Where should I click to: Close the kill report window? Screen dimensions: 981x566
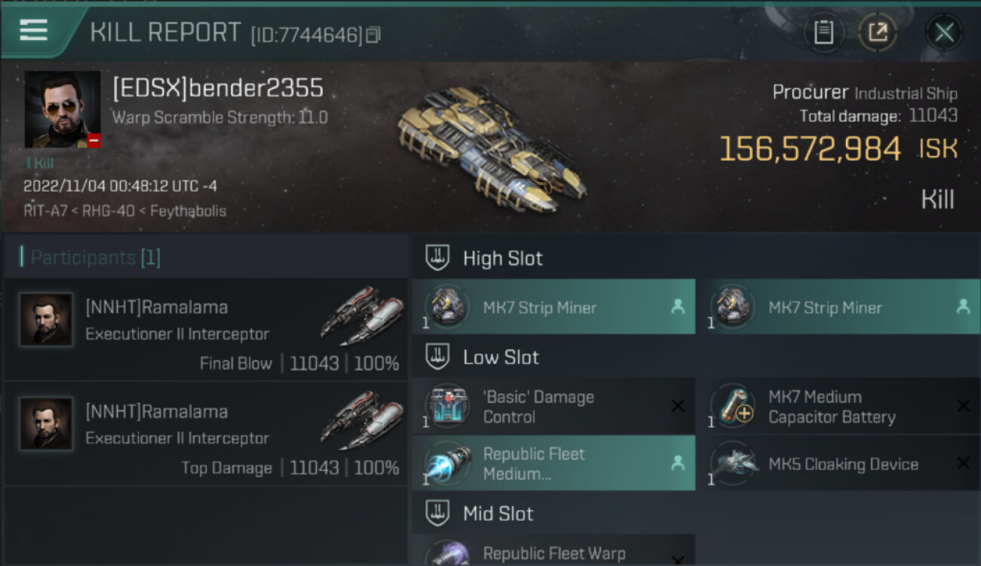tap(944, 32)
